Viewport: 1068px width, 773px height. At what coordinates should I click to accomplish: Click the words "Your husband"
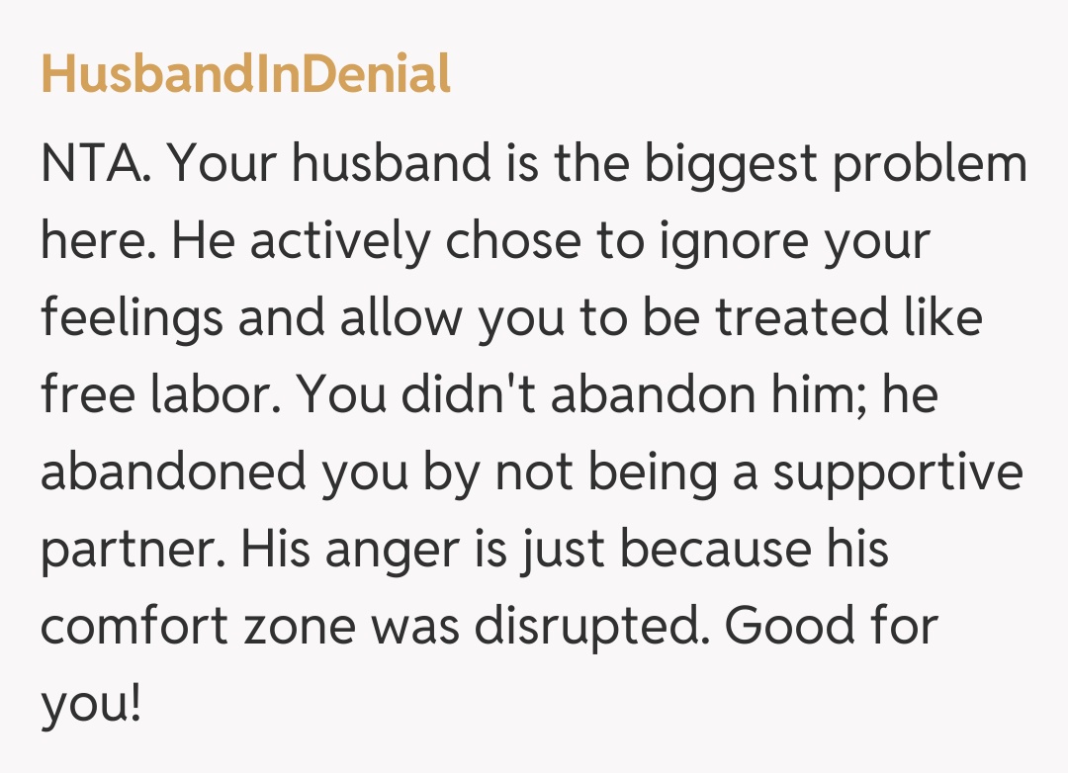coord(328,166)
